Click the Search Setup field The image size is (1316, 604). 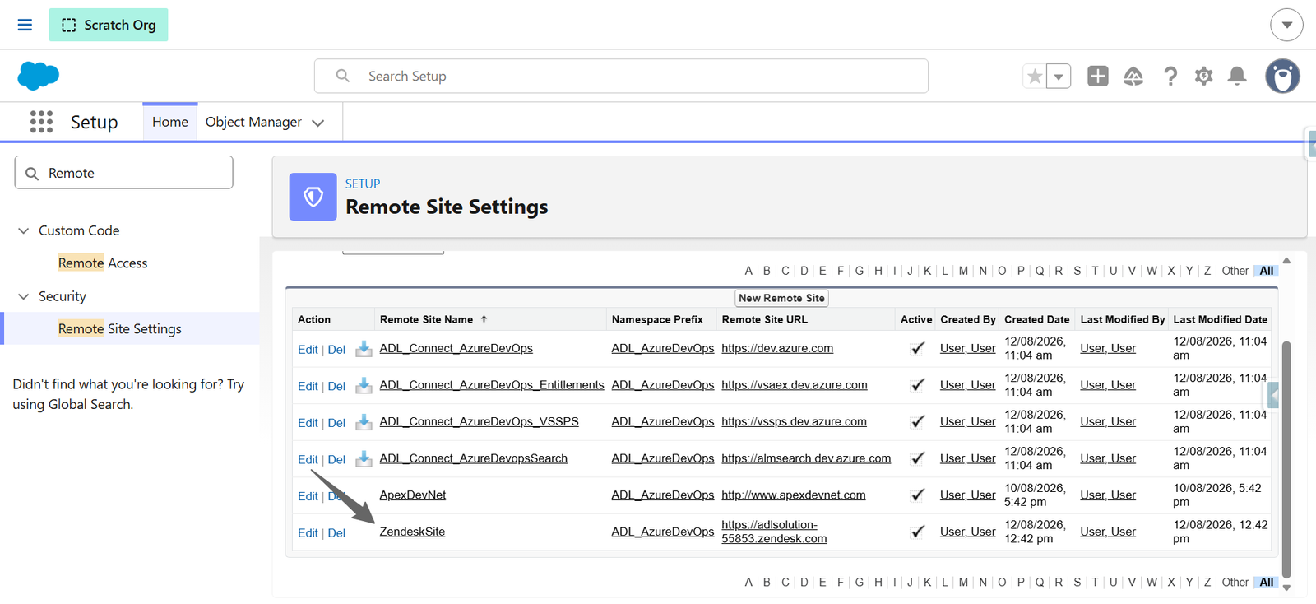(621, 76)
